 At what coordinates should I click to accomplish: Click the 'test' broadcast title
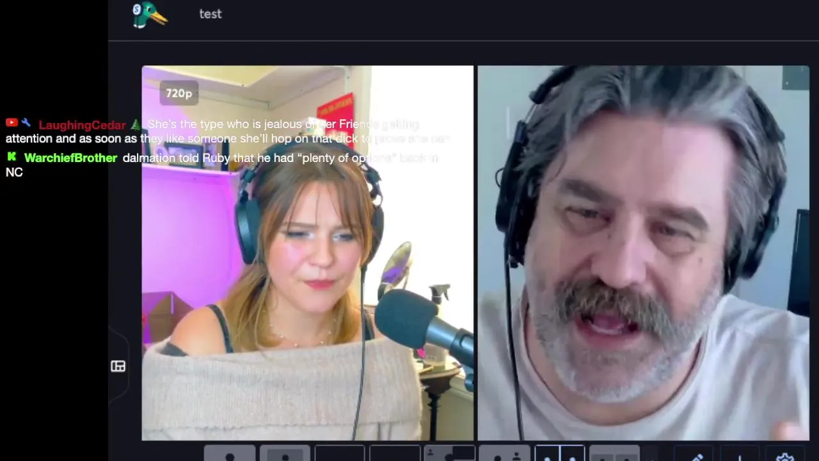(211, 14)
